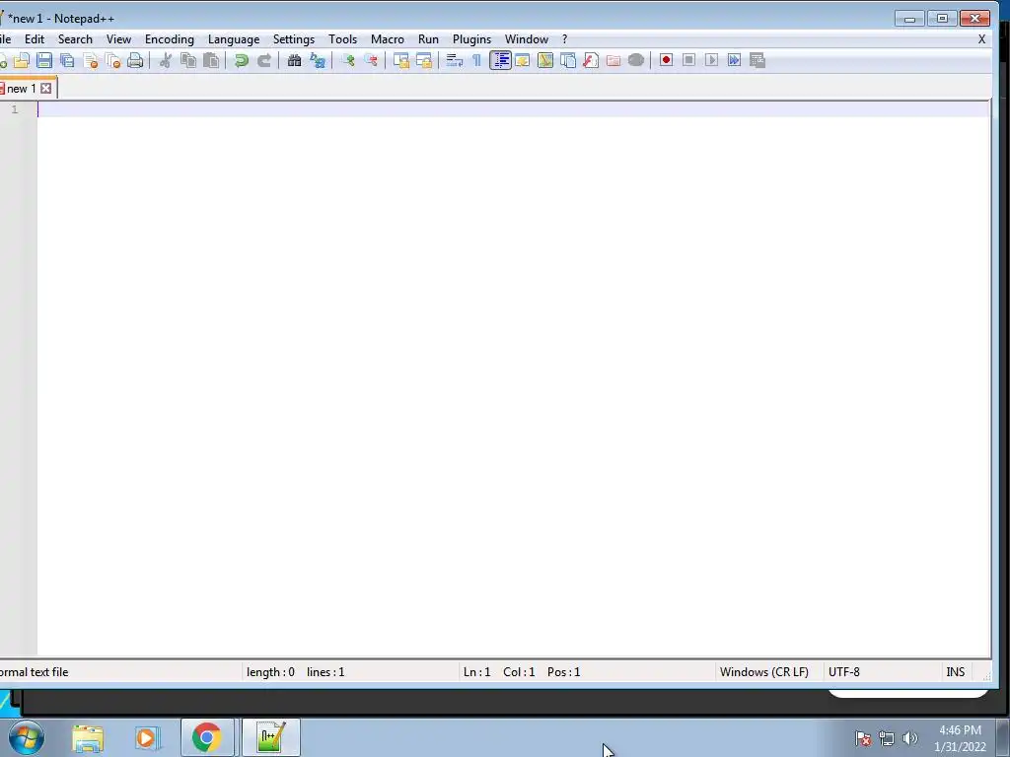
Task: Click the Replace toolbar icon
Action: (x=318, y=60)
